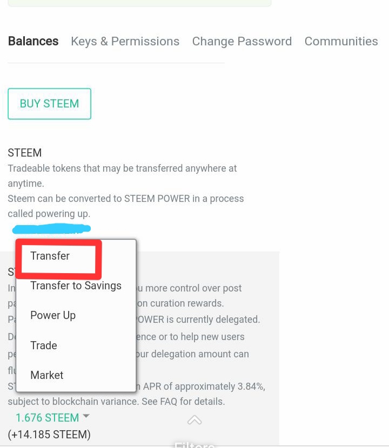This screenshot has height=448, width=389.
Task: Open Market from the dropdown menu
Action: point(47,375)
